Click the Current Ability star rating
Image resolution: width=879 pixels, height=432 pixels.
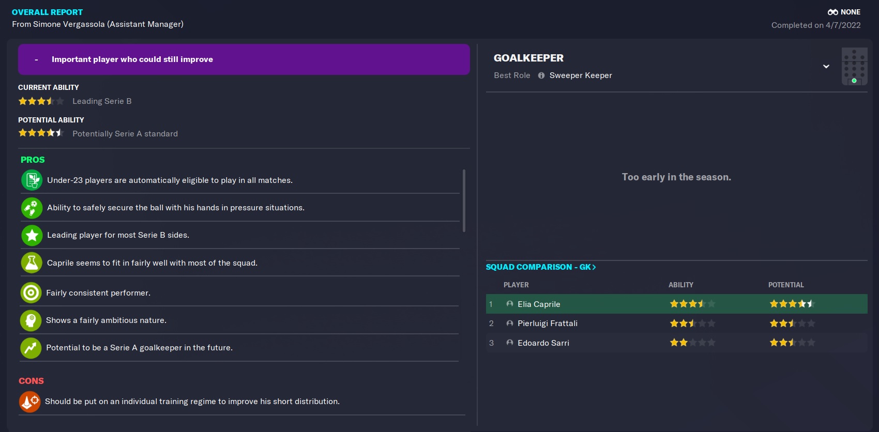point(41,101)
